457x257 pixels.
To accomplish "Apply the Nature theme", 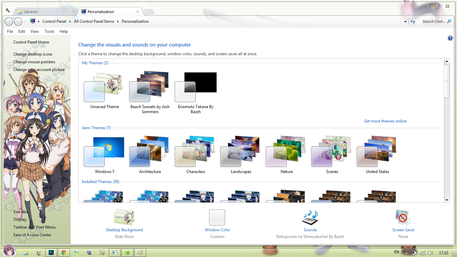I will 286,155.
